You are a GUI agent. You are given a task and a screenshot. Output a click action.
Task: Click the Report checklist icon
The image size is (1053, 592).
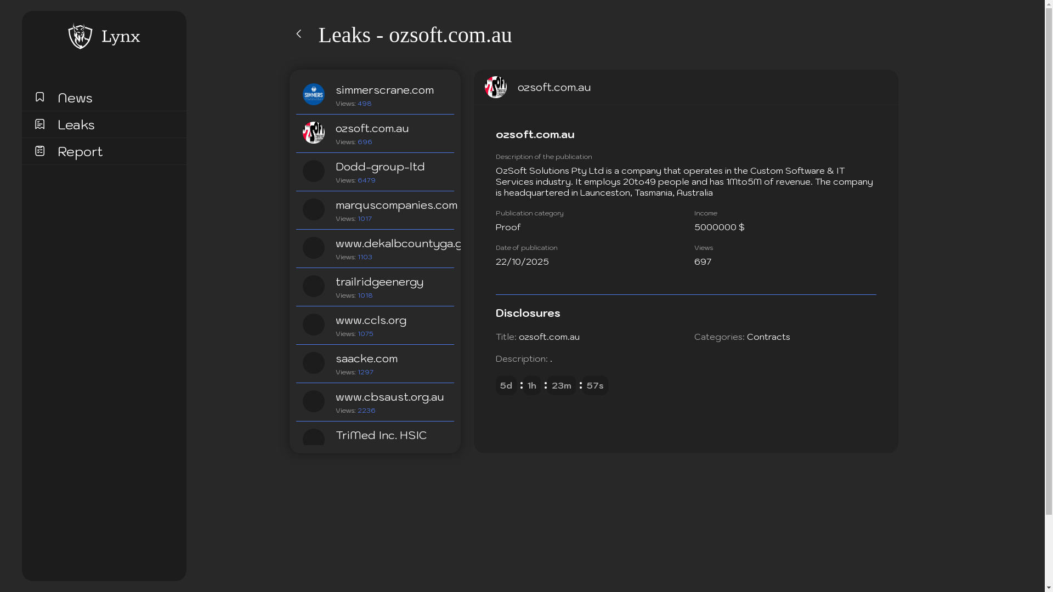coord(39,151)
